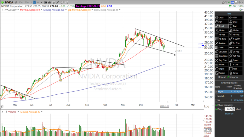Expand Moving Average 50 options
The width and height of the screenshot is (244, 137).
click(x=41, y=10)
